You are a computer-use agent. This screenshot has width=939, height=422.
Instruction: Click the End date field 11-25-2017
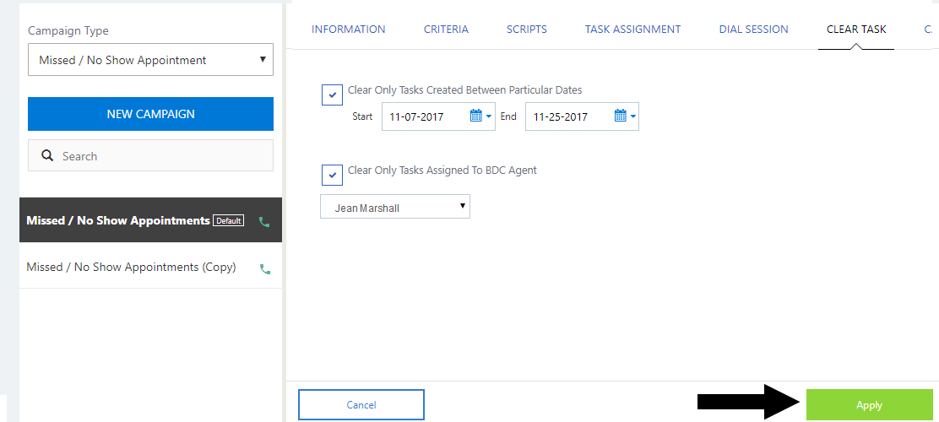click(582, 116)
